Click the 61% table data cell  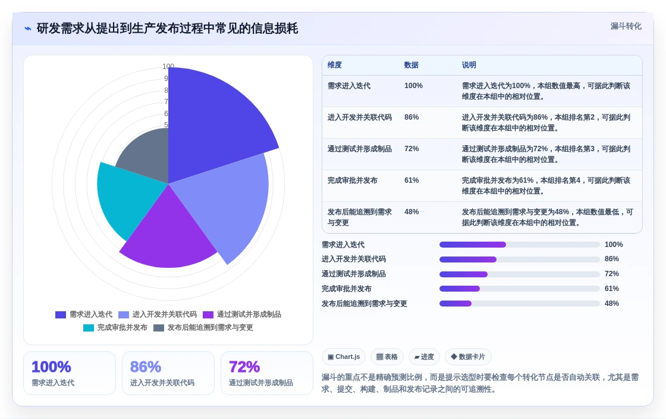[411, 180]
